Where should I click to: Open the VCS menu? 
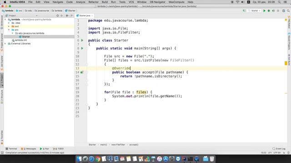pos(131,2)
